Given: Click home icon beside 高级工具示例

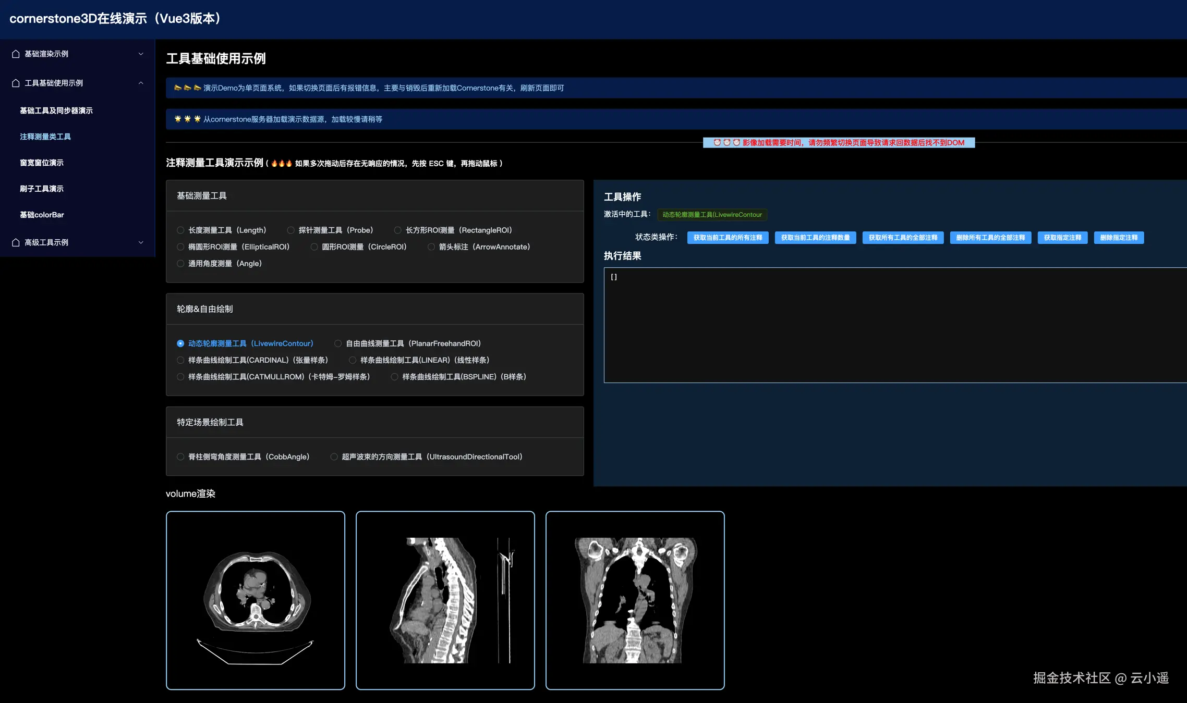Looking at the screenshot, I should [x=16, y=242].
